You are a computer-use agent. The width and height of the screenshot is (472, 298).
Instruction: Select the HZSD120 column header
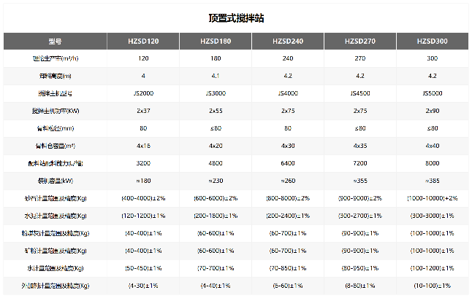click(143, 42)
